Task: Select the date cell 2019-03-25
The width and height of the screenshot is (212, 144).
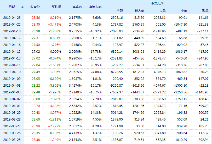Action: 12,140
